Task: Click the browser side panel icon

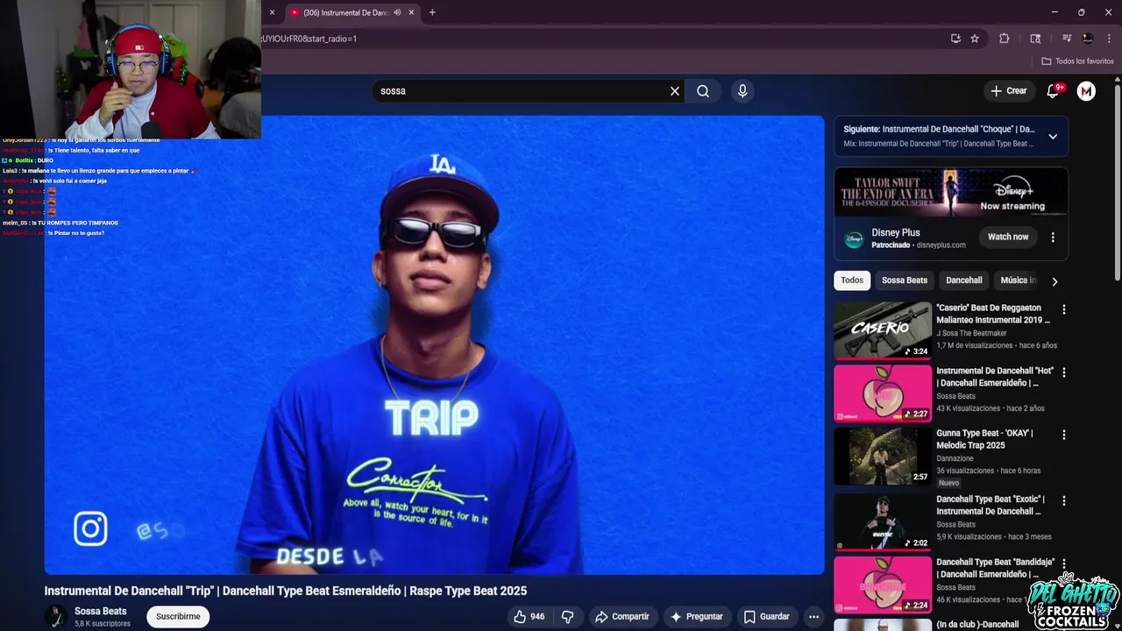Action: point(1035,39)
